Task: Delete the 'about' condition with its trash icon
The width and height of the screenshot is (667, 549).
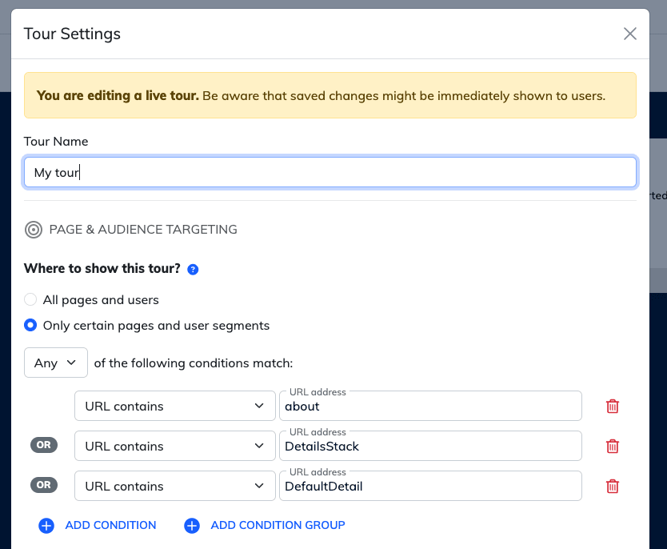Action: (x=612, y=406)
